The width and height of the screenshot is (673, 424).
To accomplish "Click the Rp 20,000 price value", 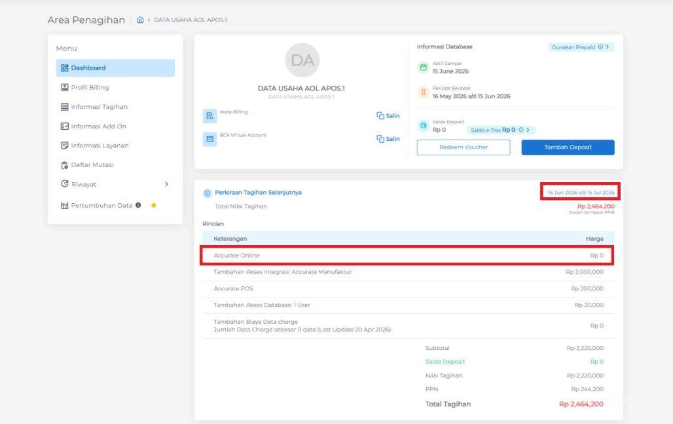I will click(589, 305).
